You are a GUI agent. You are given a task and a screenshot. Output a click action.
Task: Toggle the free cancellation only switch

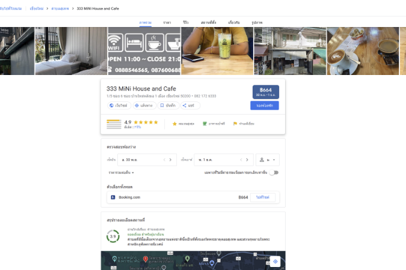pyautogui.click(x=274, y=172)
